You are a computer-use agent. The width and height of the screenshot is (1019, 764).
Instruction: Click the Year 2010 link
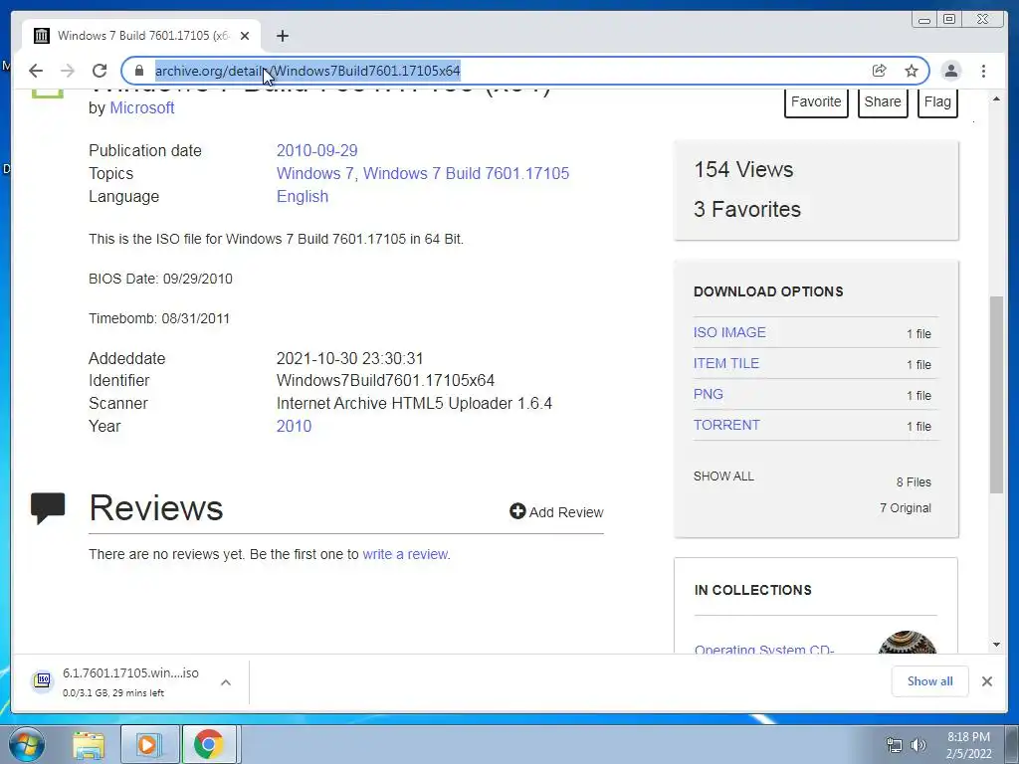pos(294,426)
